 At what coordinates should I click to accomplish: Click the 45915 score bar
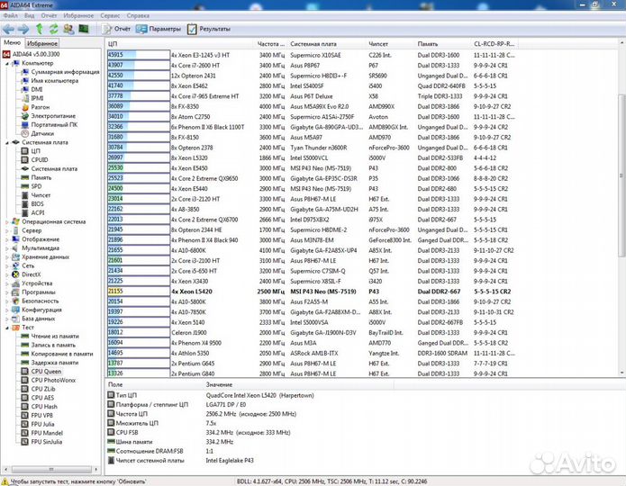pos(139,55)
